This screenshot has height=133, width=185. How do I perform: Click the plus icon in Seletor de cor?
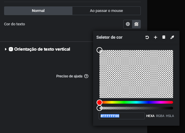(155, 37)
